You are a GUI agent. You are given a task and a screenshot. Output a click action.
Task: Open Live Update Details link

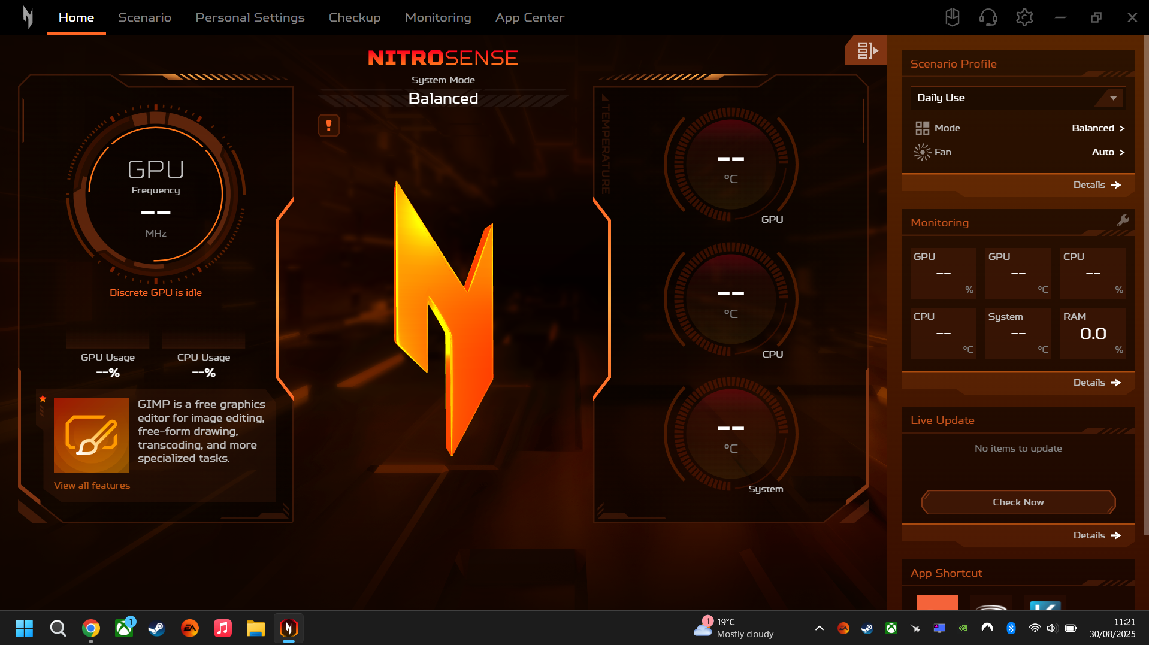pos(1097,535)
